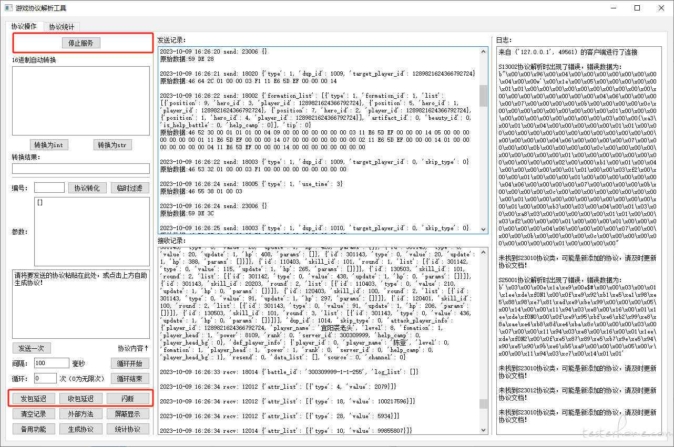
Task: Click the 接收记录 scrollbar down arrow
Action: coord(483,430)
